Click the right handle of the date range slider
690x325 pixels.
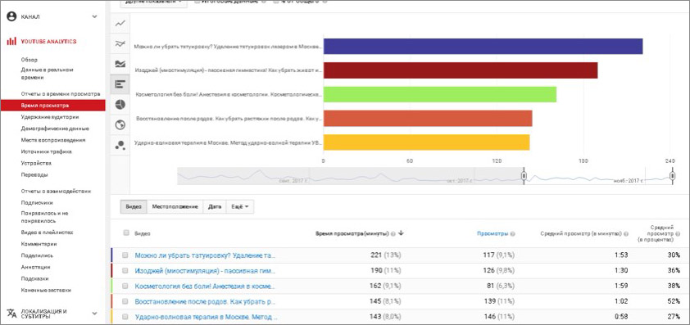[x=673, y=176]
